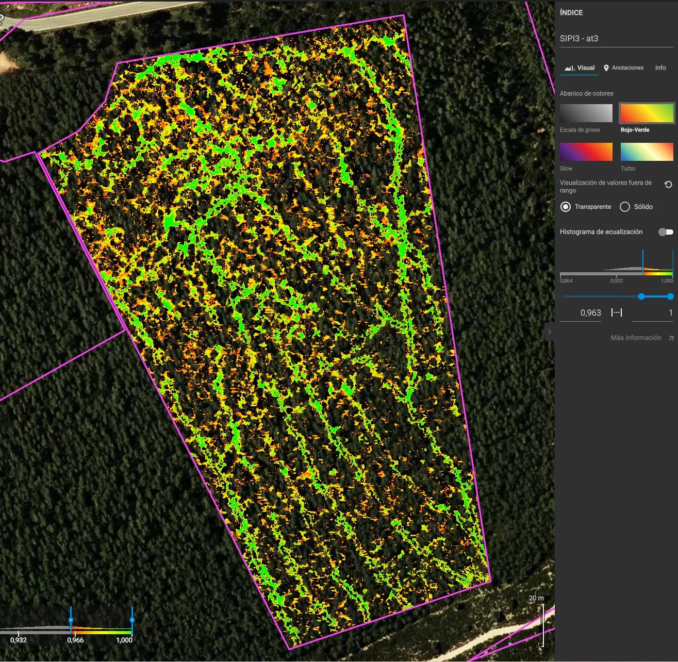Collapse the side panel with chevron arrow

[x=550, y=332]
